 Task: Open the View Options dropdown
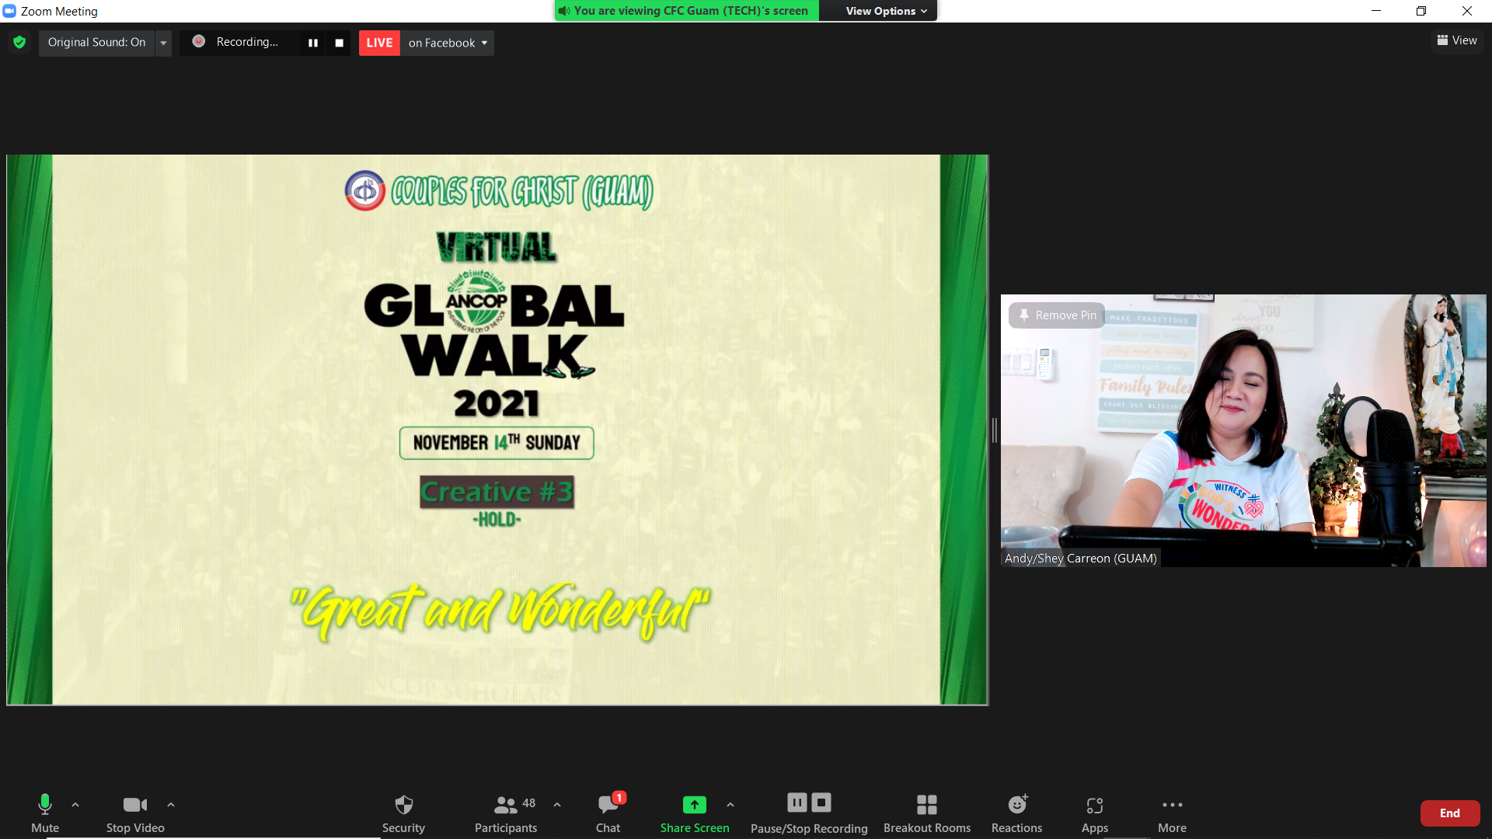pyautogui.click(x=886, y=11)
